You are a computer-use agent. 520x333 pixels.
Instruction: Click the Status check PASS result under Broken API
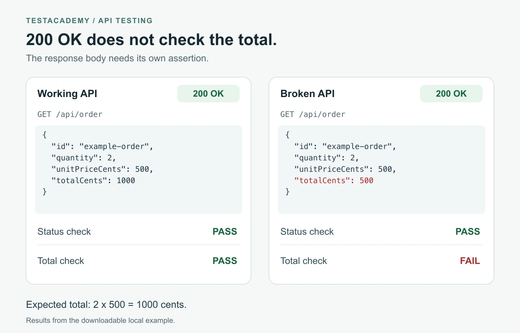(x=468, y=231)
